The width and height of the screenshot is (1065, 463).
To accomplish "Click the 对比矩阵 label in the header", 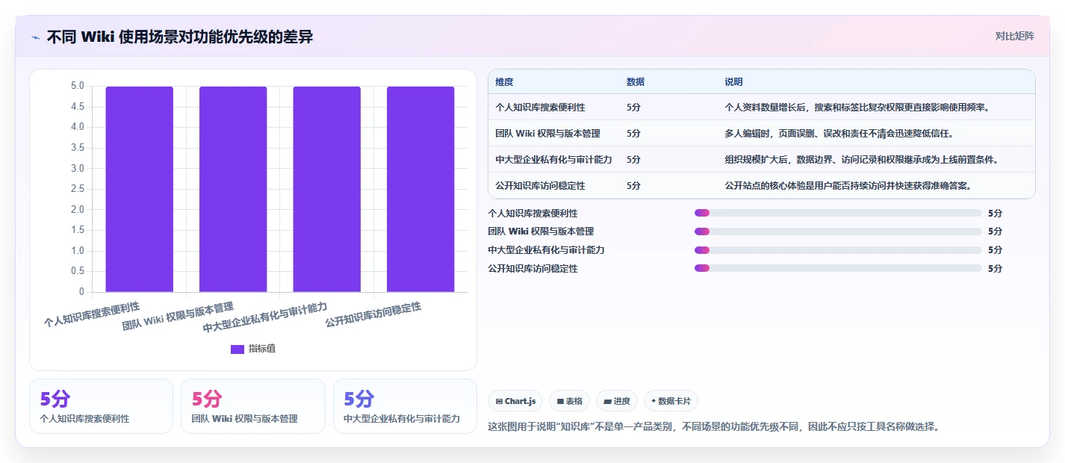I will pos(1014,36).
